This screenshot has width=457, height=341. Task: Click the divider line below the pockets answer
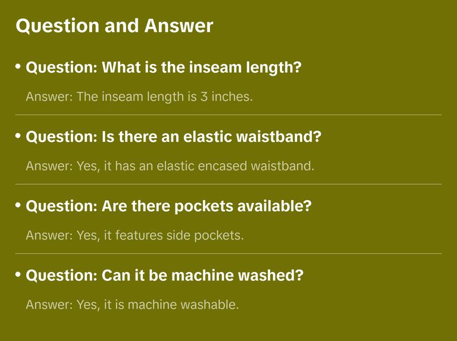pos(228,253)
